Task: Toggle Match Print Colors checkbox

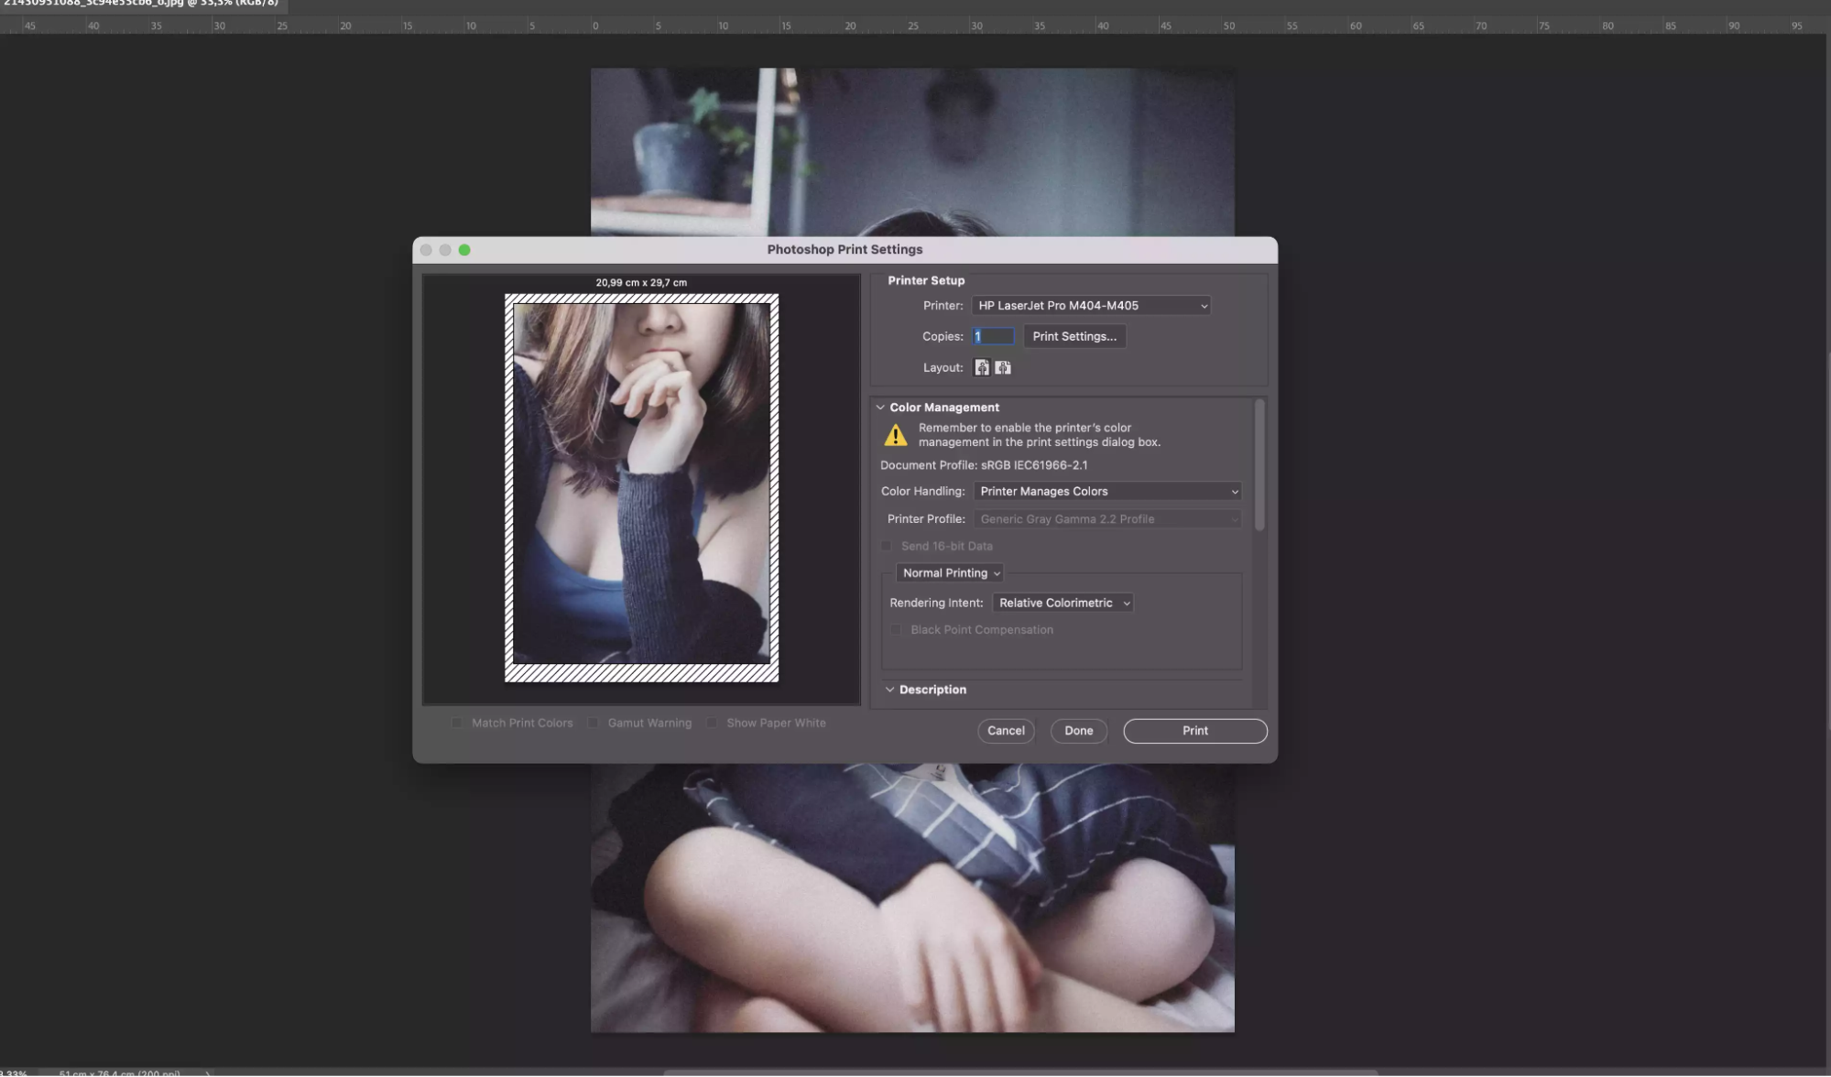Action: tap(456, 723)
